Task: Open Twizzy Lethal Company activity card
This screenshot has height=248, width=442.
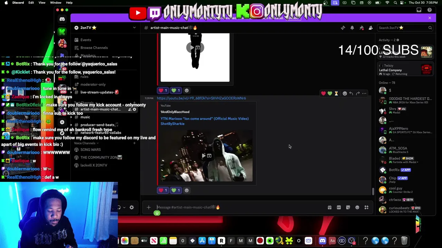Action: click(x=405, y=70)
